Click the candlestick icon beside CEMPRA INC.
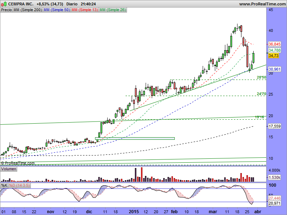This screenshot has width=287, height=215. 4,4
